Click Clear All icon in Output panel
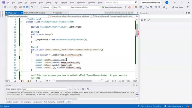 tap(83, 89)
